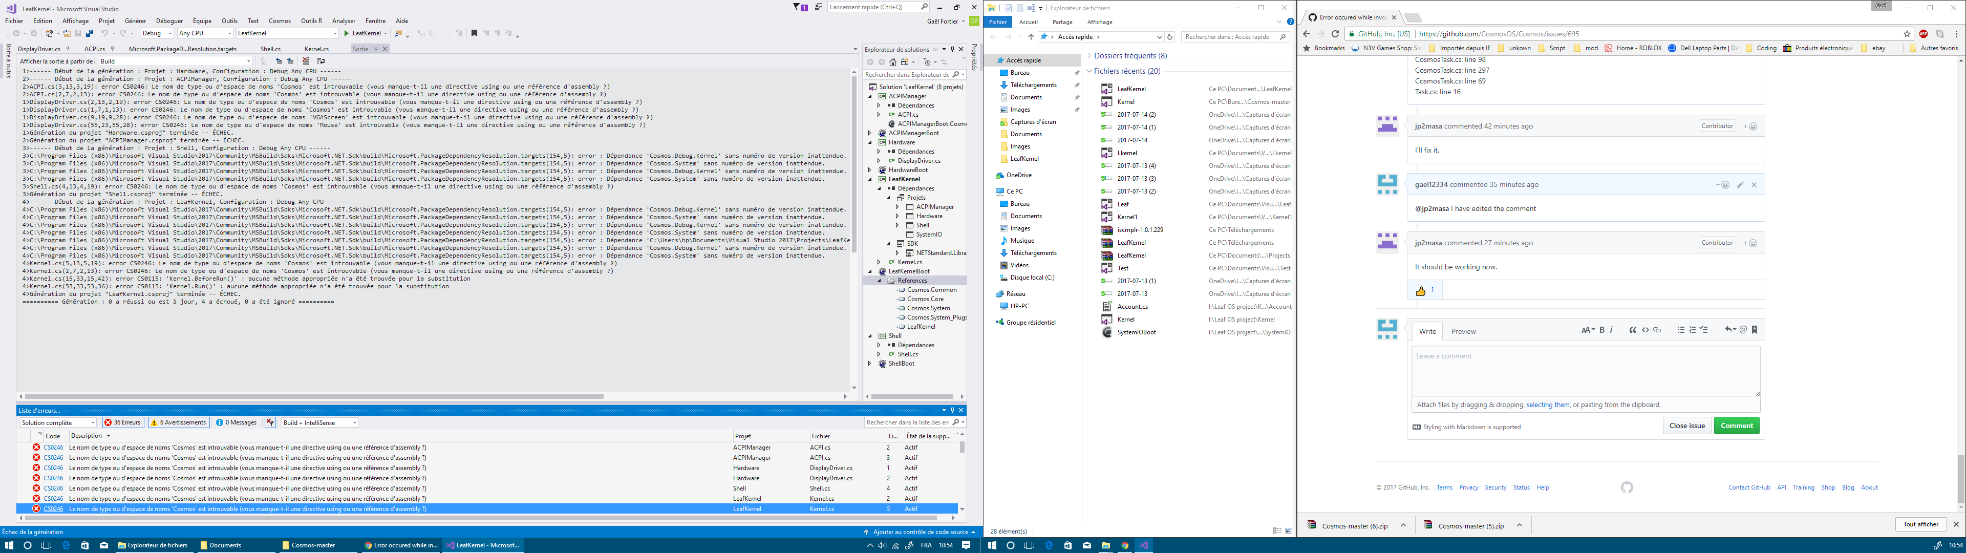
Task: Edit gael12334 comment with the pencil icon
Action: 1740,185
